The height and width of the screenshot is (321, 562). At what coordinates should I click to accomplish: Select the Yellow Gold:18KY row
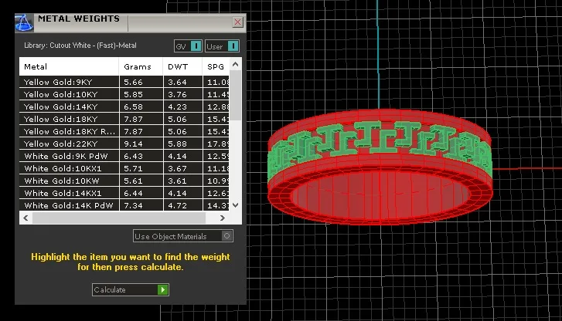tap(124, 119)
